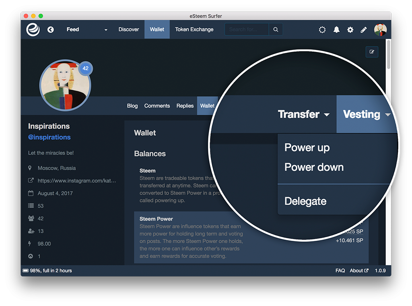
Task: Open the Replies profile tab
Action: (x=185, y=105)
